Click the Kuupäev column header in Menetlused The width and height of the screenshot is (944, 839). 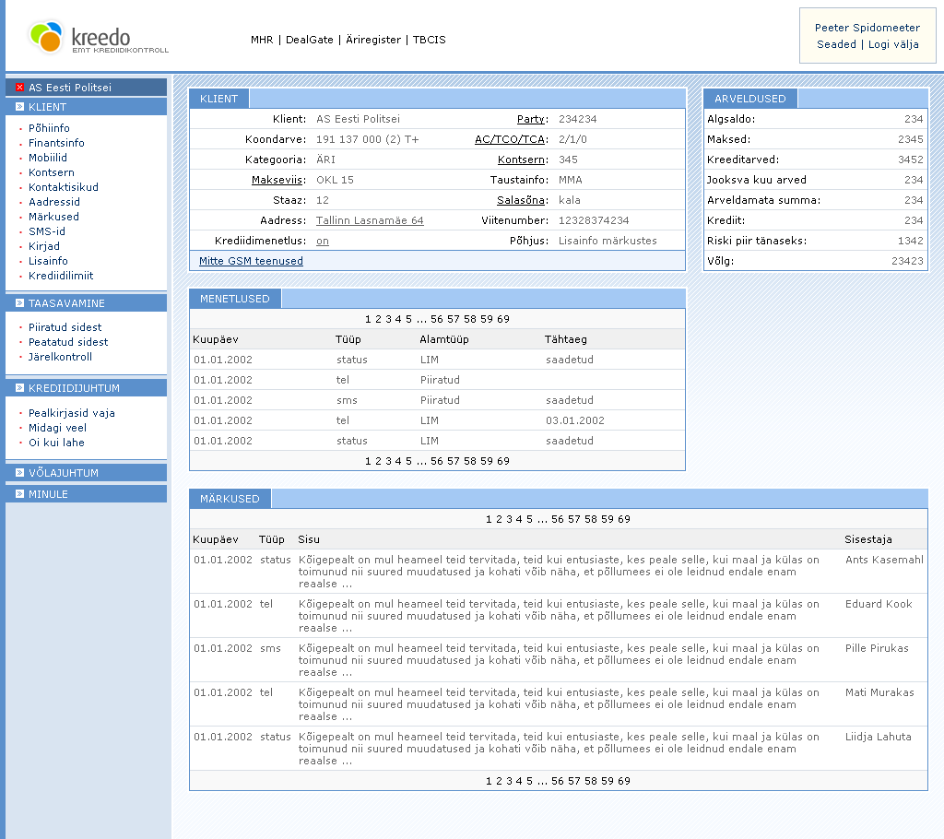click(216, 339)
